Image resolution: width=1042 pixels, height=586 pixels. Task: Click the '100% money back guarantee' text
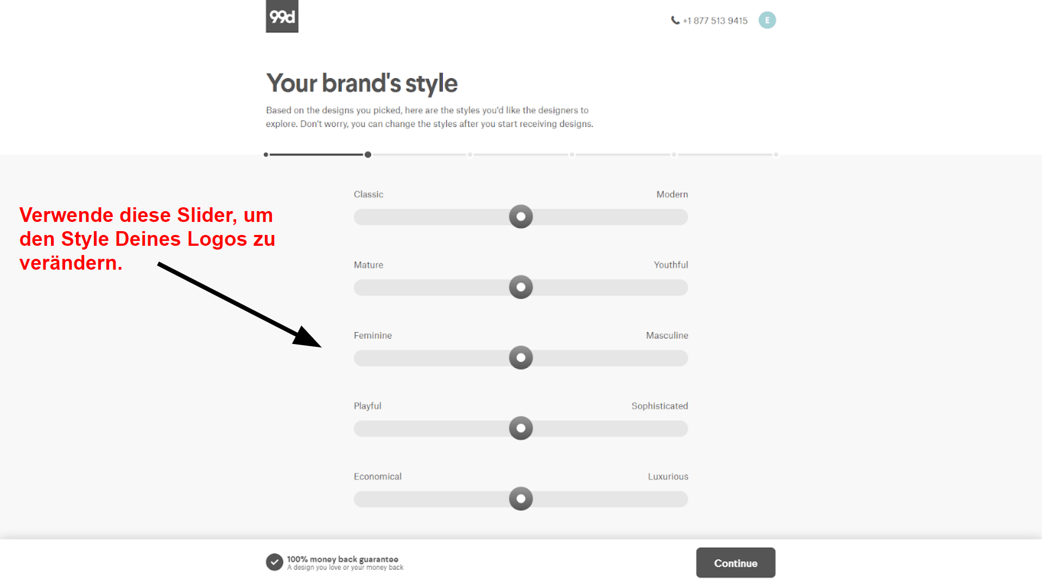[x=342, y=559]
